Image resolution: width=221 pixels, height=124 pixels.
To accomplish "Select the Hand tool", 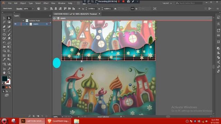I will click(4, 73).
